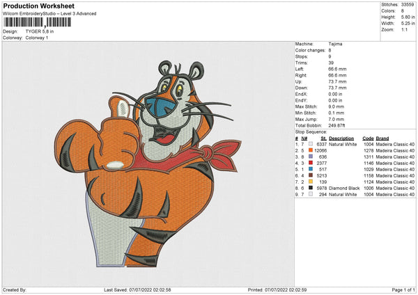
Task: Click the Max Jump value "7.0 mm"
Action: [x=336, y=119]
